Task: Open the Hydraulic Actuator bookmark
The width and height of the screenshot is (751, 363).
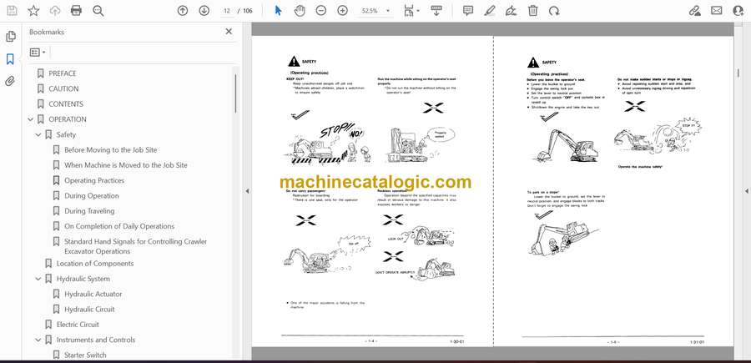Action: [93, 294]
